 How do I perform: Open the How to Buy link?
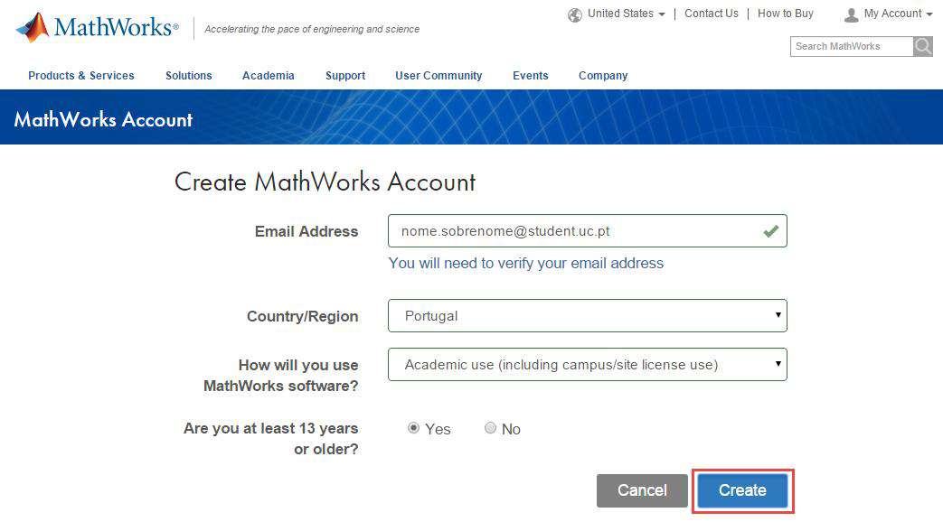point(785,14)
